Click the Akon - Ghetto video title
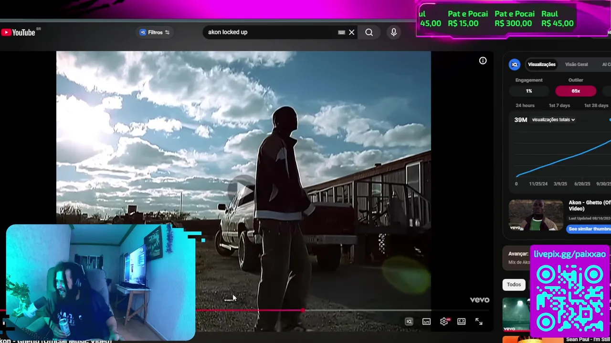This screenshot has height=343, width=611. [590, 205]
